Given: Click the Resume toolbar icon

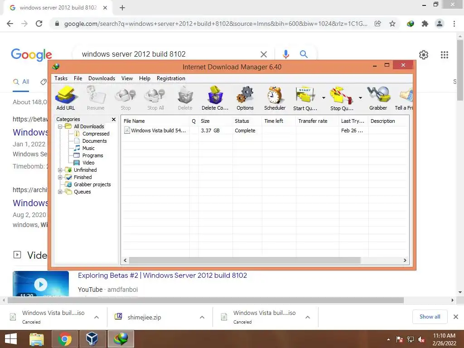Looking at the screenshot, I should pyautogui.click(x=96, y=98).
